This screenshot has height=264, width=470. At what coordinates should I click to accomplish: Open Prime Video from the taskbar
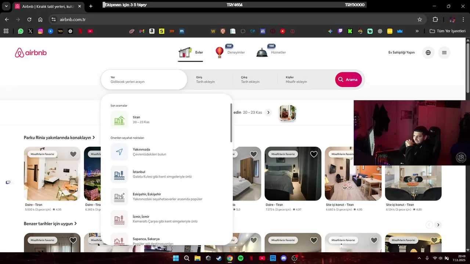[x=273, y=258]
